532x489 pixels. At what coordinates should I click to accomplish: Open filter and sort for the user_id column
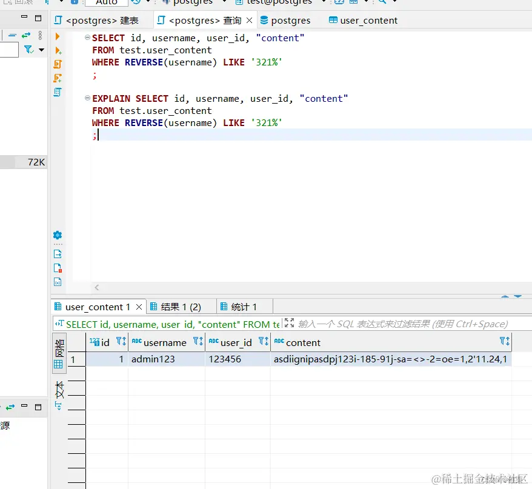[x=264, y=341]
